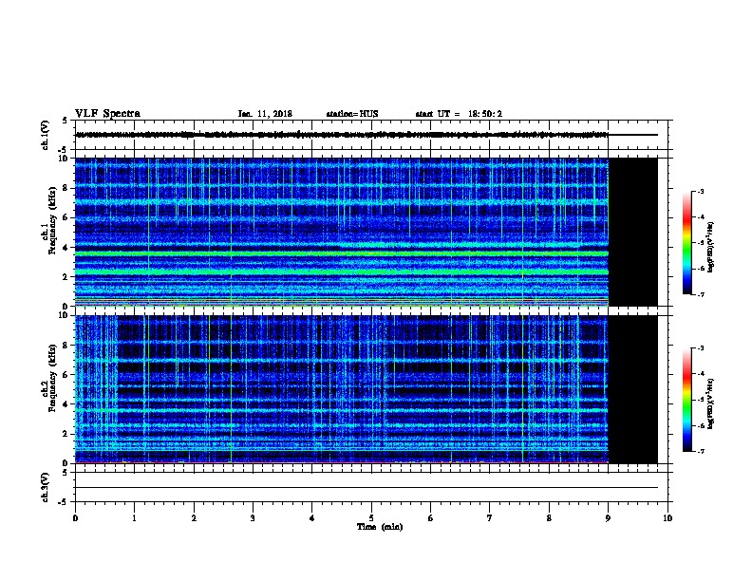752x581 pixels.
Task: Click the ch.2 spectrogram "6" kHz tick label
Action: point(66,375)
